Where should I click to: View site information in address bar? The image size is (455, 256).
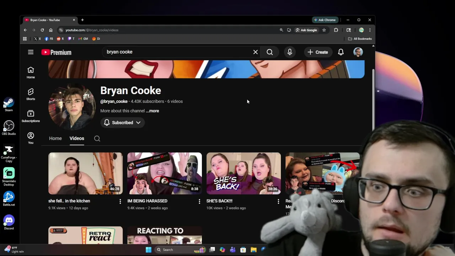[61, 30]
